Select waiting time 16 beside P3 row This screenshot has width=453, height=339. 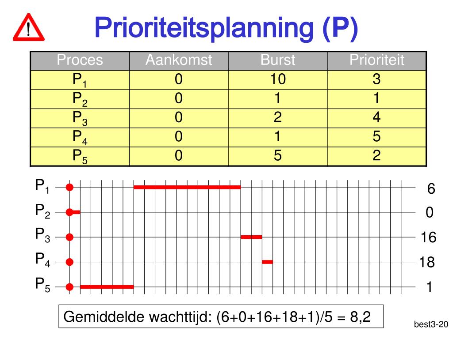[428, 237]
